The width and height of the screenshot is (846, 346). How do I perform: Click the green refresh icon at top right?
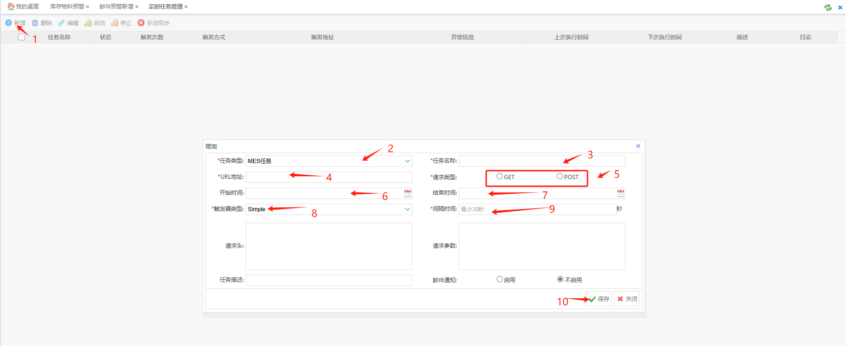828,7
